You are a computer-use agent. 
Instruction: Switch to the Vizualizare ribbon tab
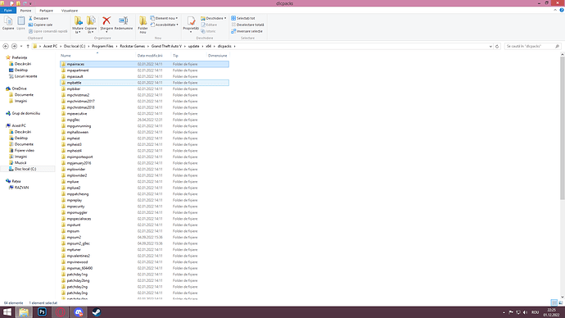coord(70,11)
